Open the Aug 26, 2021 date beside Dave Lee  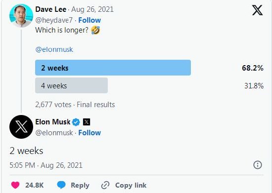(92, 9)
